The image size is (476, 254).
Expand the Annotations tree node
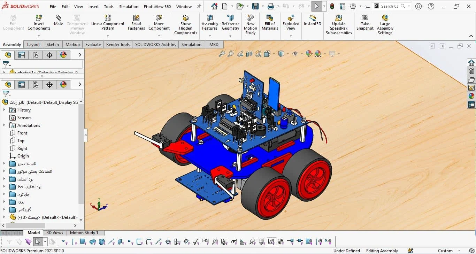click(x=4, y=125)
